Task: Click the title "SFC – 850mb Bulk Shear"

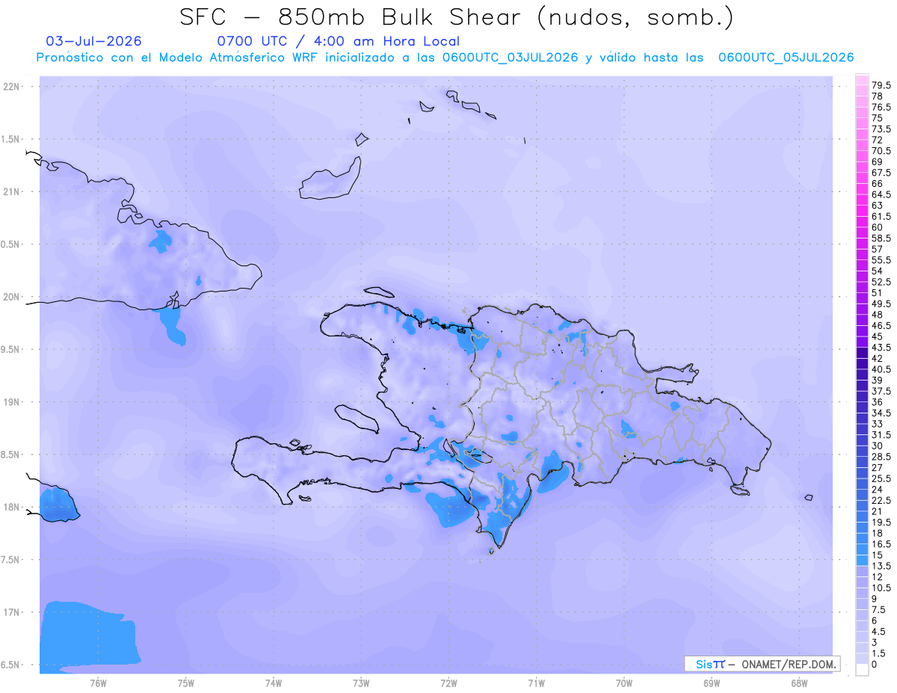Action: pos(354,18)
